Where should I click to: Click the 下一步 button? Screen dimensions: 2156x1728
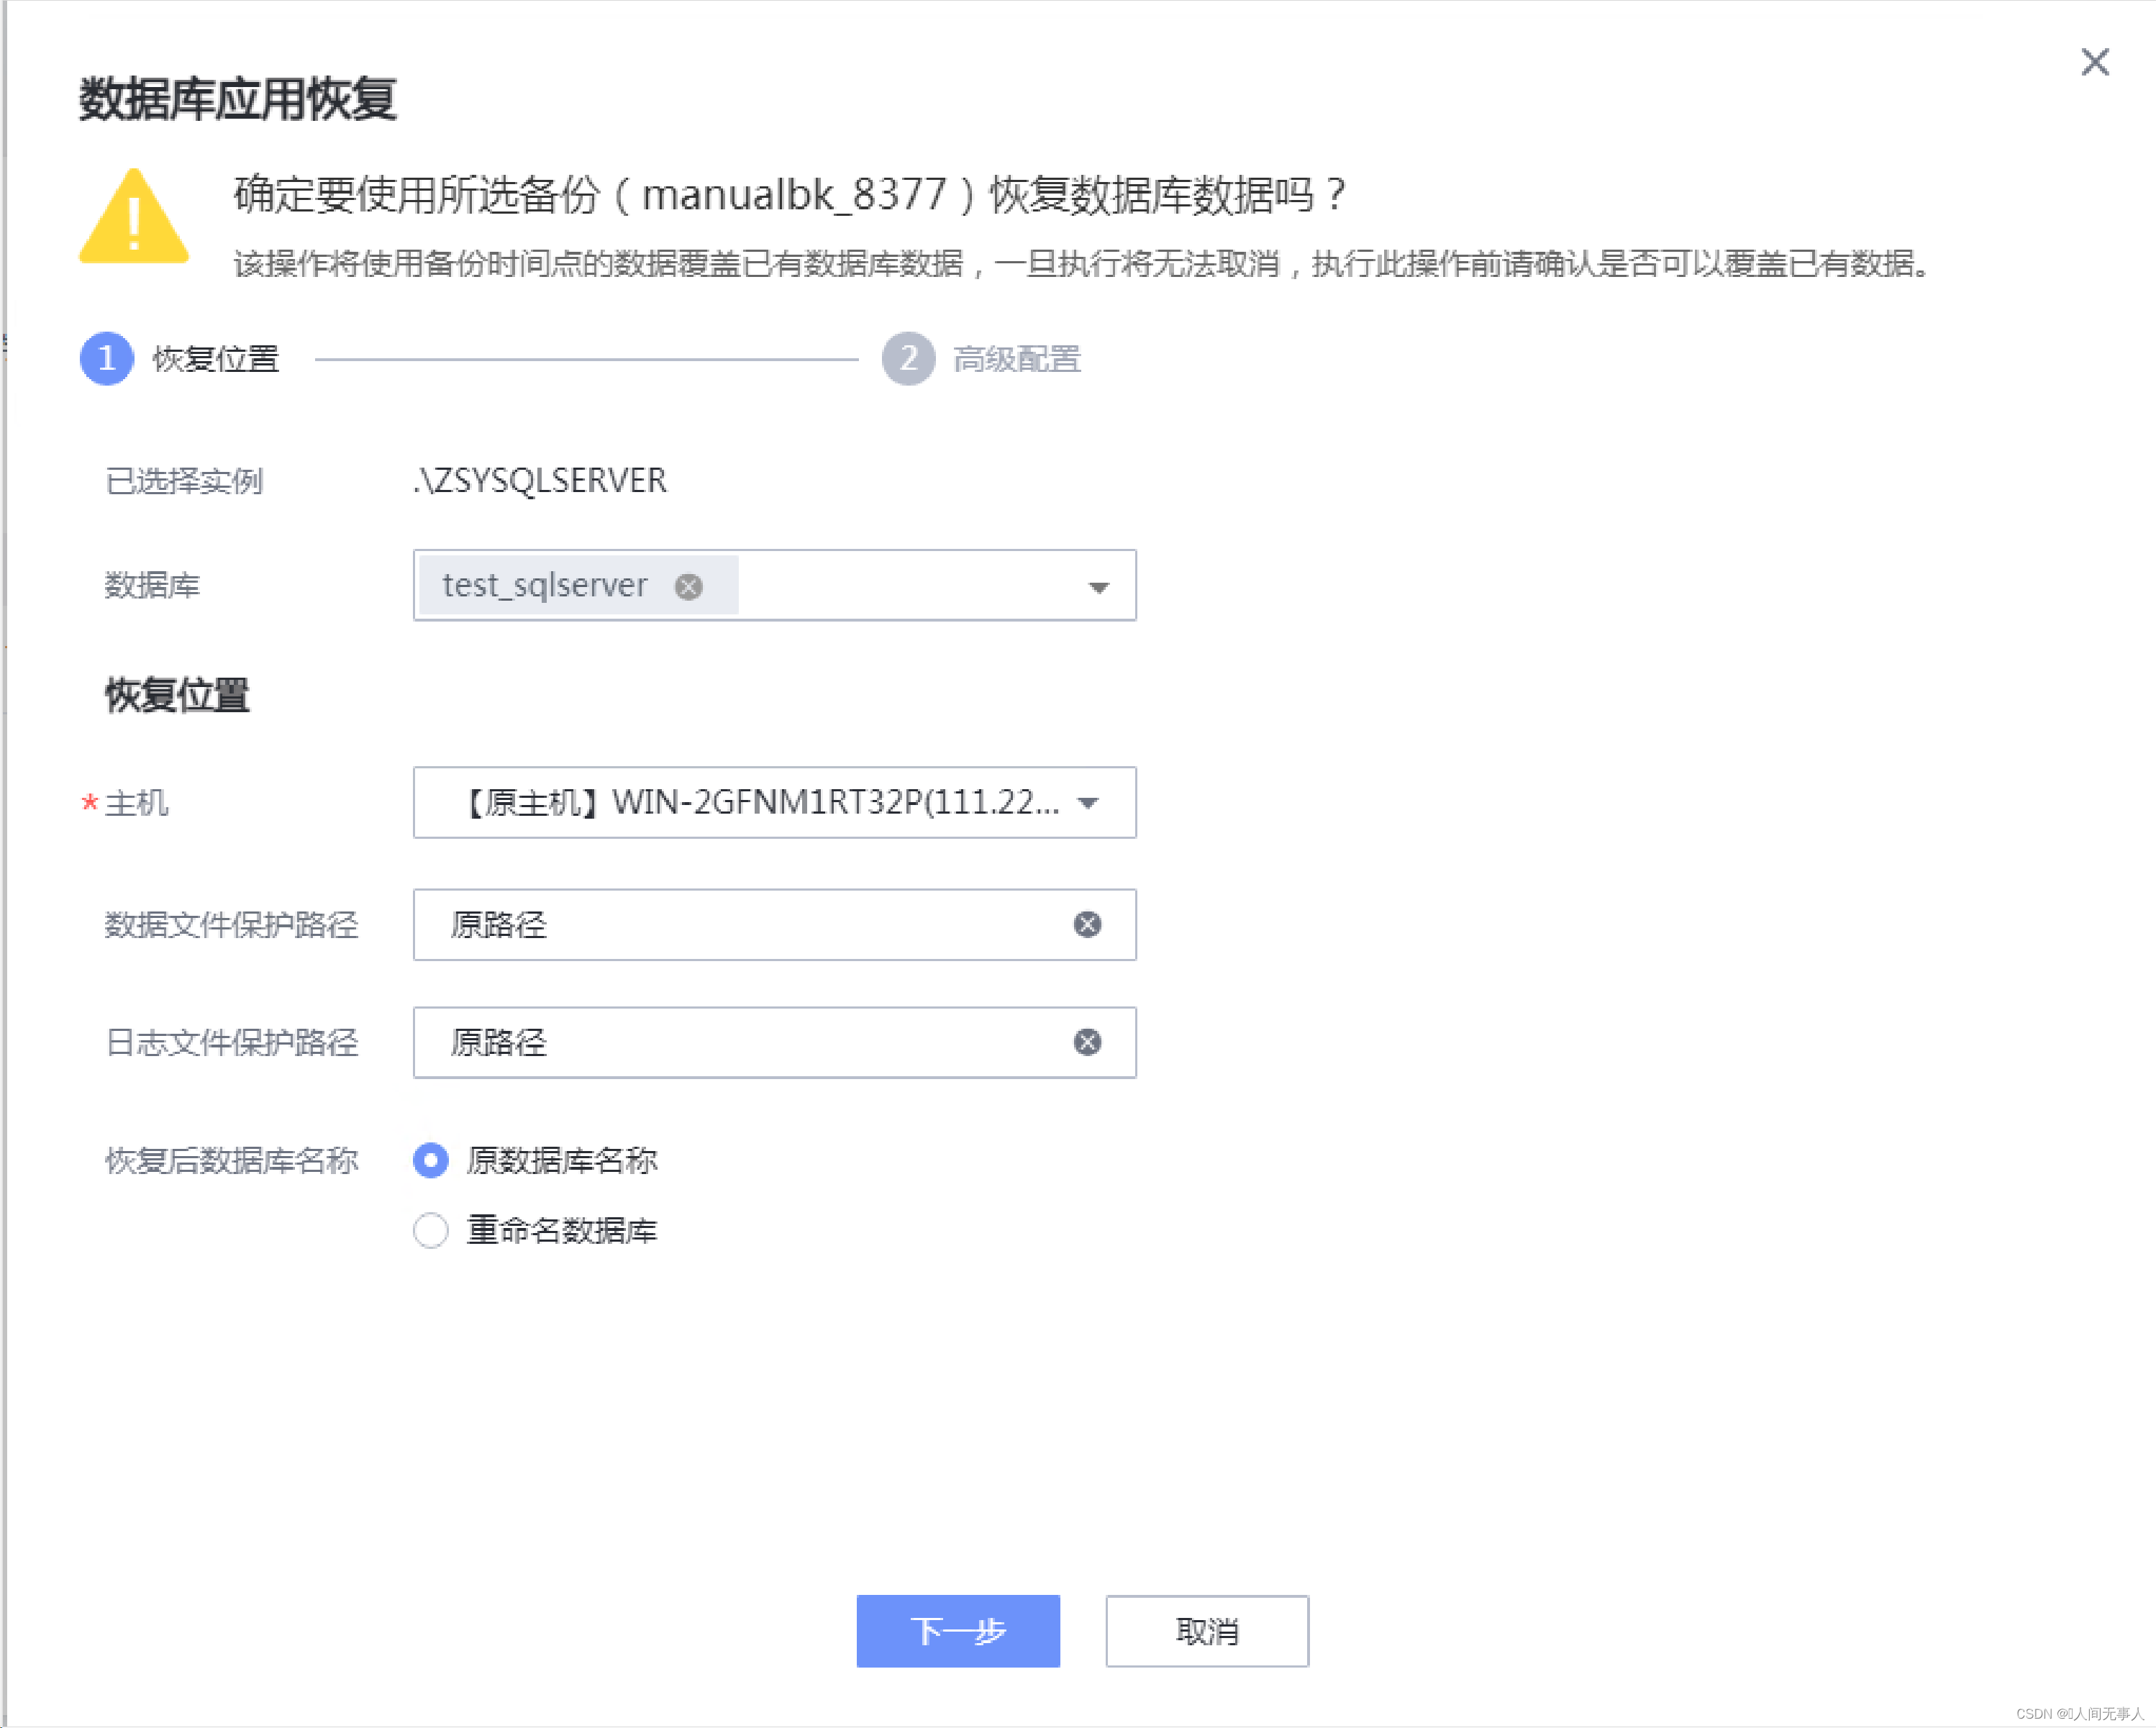958,1630
